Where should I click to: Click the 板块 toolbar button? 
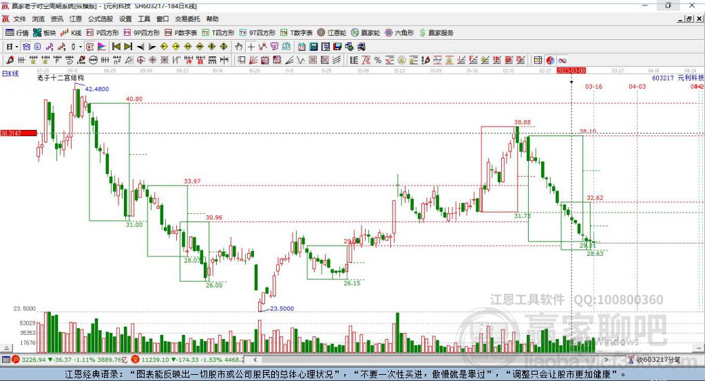pos(45,33)
